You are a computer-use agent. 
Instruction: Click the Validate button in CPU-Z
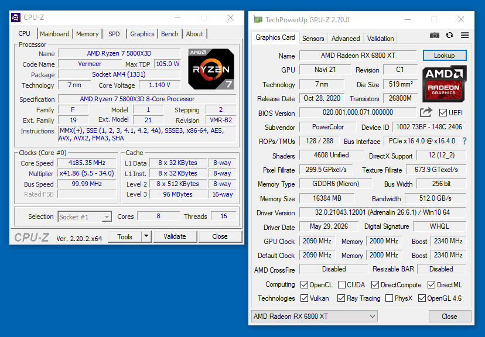click(x=175, y=236)
